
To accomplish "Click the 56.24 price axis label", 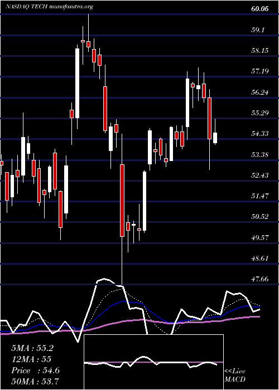I will [x=260, y=92].
